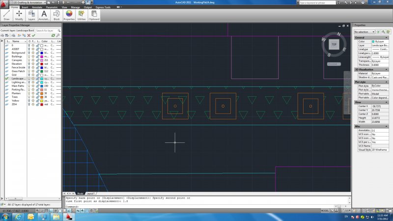Click the magenta color swatch of Buildings layer
The image size is (393, 221).
coord(42,56)
